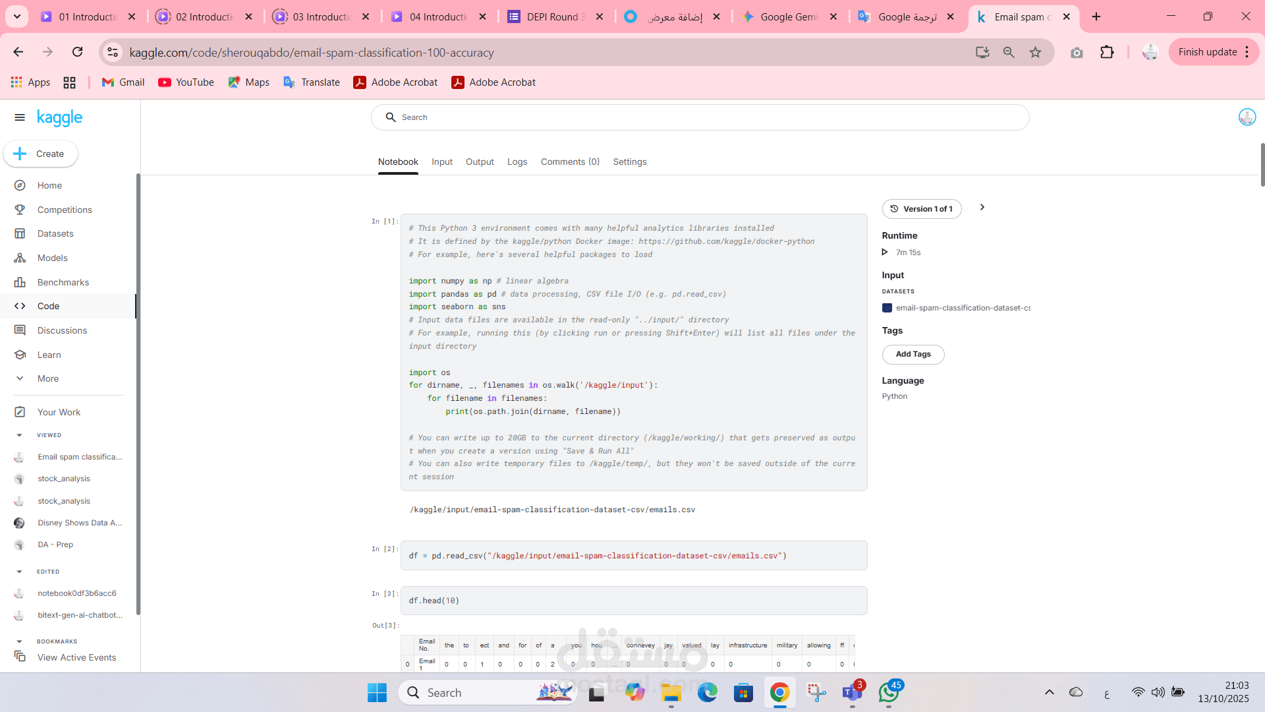Switch to the Output tab

click(x=479, y=162)
